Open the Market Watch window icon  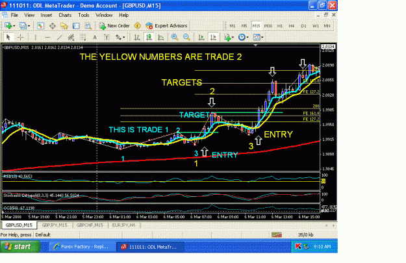click(40, 25)
